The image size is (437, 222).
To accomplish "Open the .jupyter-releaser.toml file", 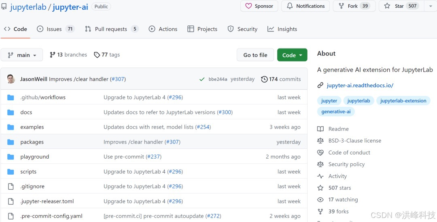I will (x=47, y=201).
